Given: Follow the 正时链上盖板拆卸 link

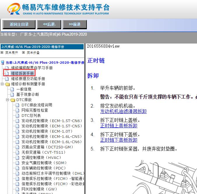Looking at the screenshot, I should 119,126.
